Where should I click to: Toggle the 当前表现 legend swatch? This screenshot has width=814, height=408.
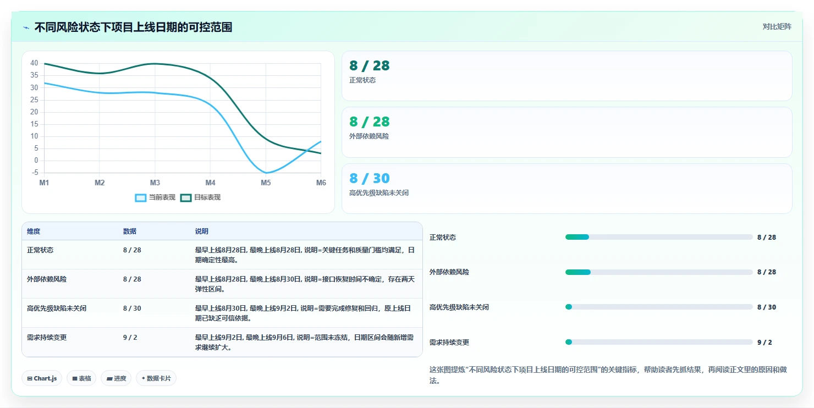pos(141,197)
